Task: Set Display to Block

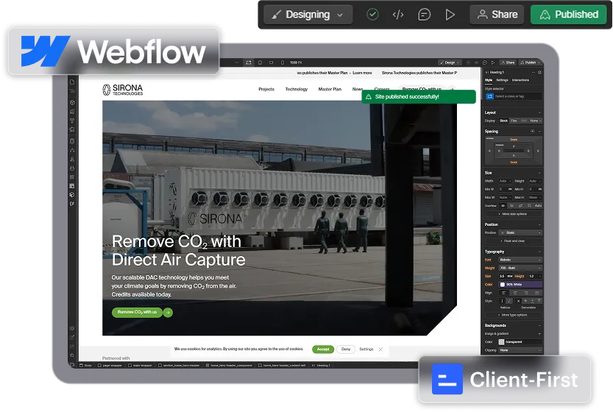Action: (x=504, y=121)
